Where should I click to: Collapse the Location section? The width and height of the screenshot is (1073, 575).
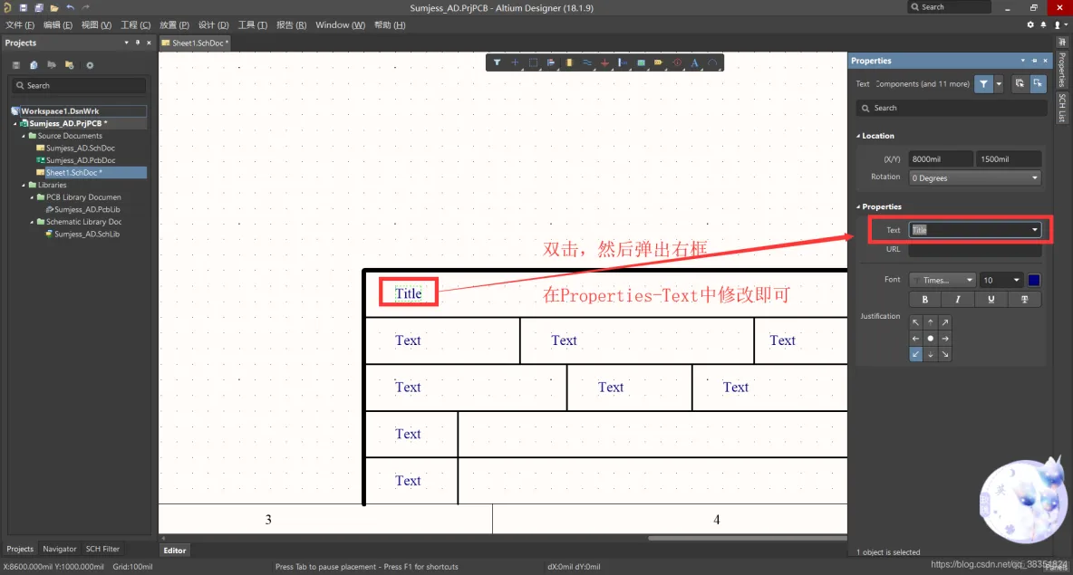[x=858, y=136]
